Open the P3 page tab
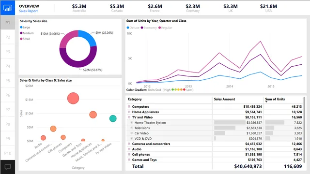 click(8, 52)
